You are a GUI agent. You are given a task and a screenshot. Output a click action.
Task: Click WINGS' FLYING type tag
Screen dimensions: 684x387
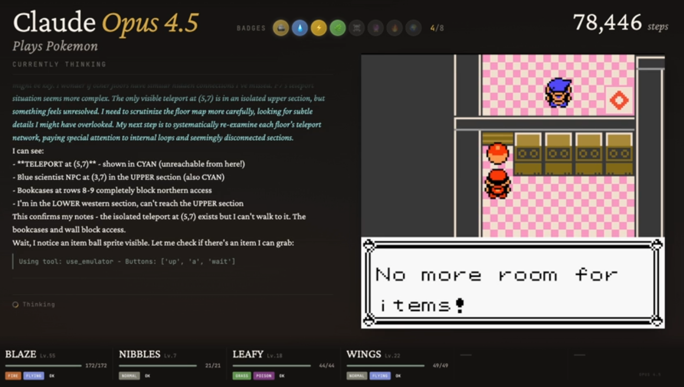pyautogui.click(x=380, y=375)
